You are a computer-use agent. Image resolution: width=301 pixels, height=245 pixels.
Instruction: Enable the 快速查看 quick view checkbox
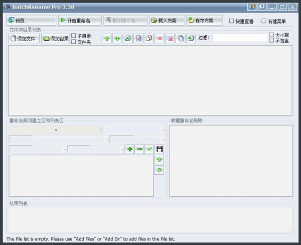coord(231,21)
